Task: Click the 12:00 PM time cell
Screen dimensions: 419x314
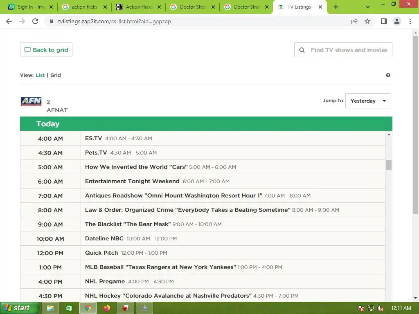Action: click(50, 253)
